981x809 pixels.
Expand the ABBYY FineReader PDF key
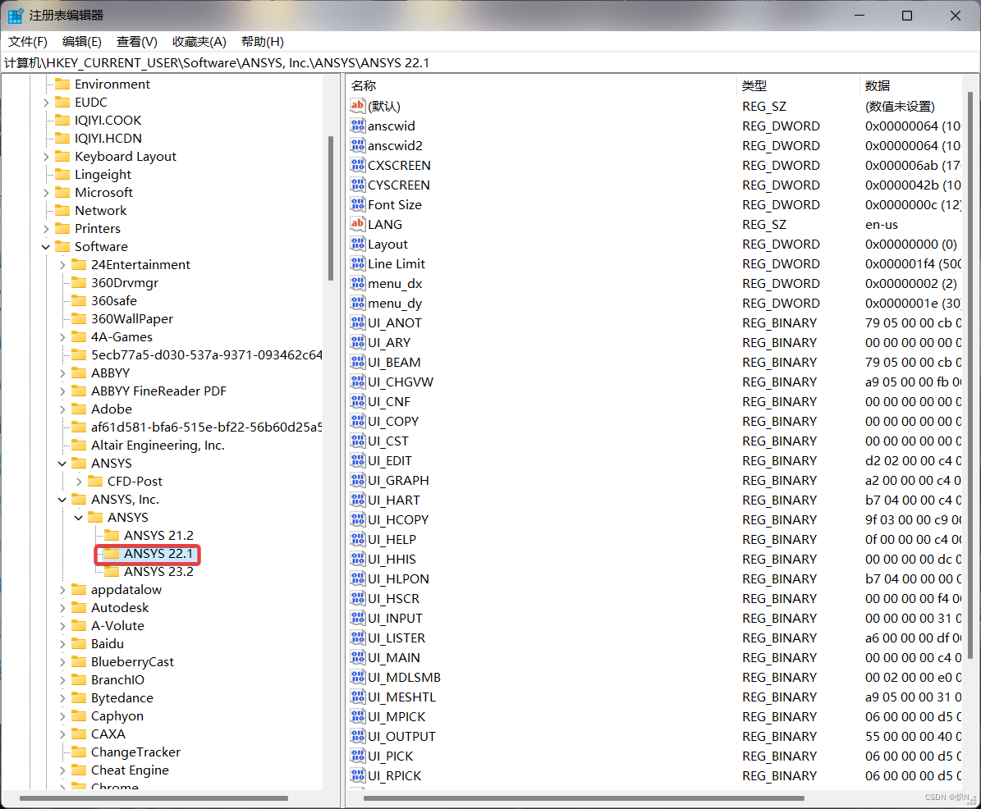[x=62, y=391]
